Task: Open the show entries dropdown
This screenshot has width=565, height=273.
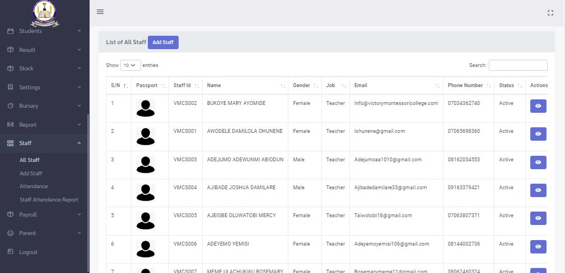Action: coord(130,65)
